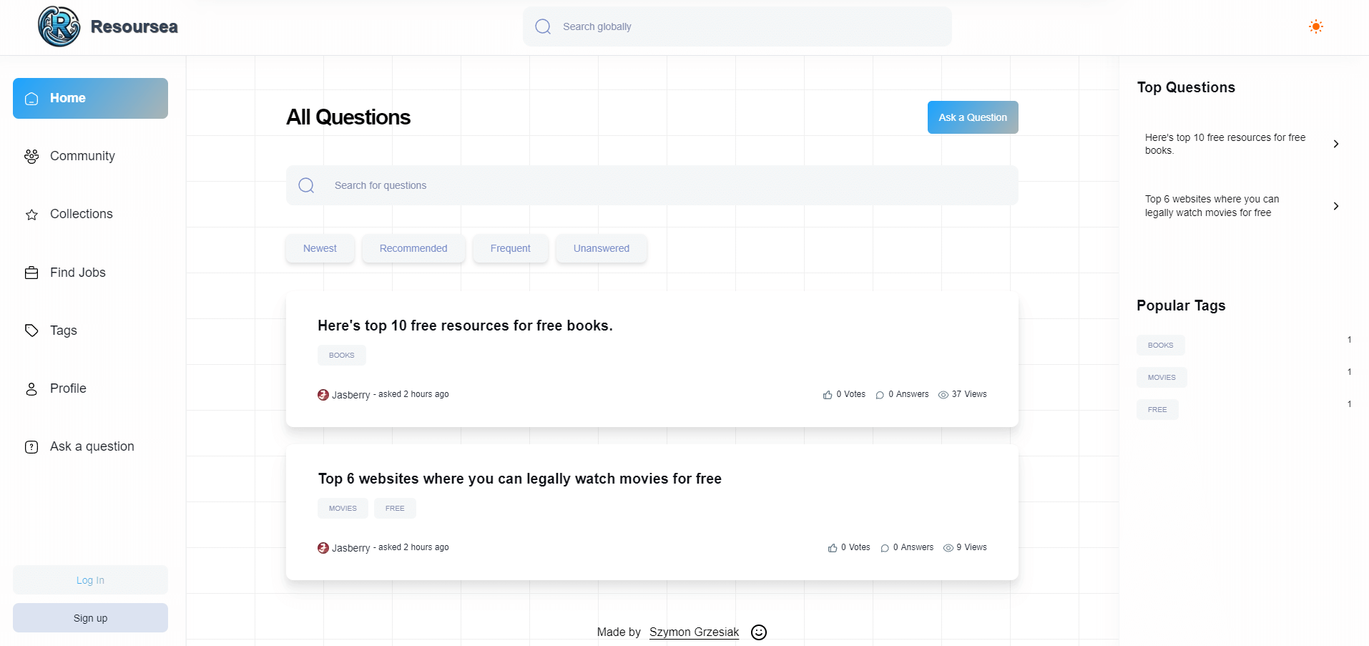
Task: Expand the free books top question chevron
Action: pyautogui.click(x=1335, y=144)
